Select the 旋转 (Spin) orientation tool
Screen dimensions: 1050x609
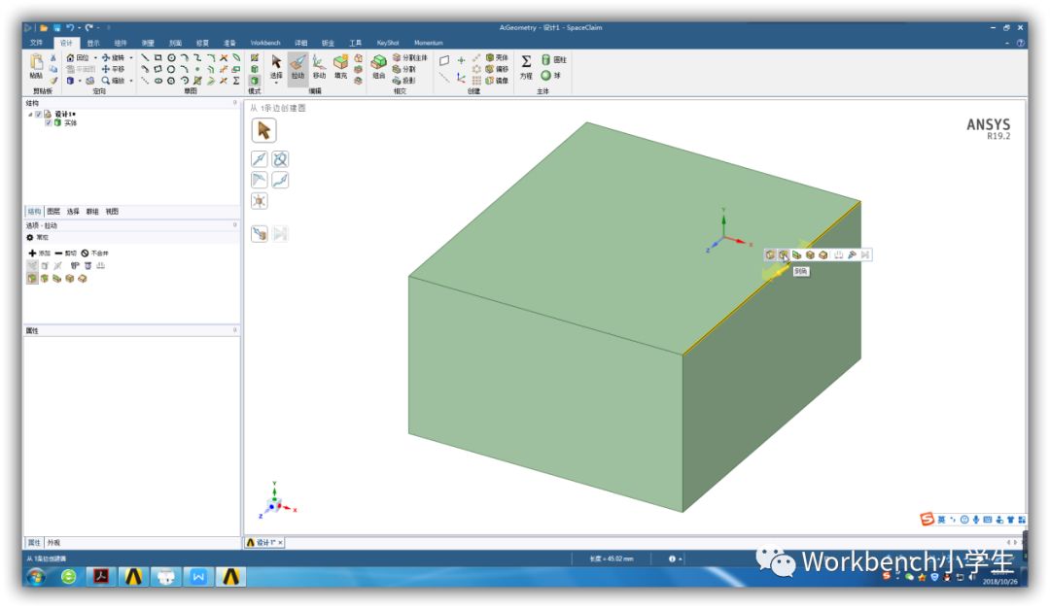113,57
